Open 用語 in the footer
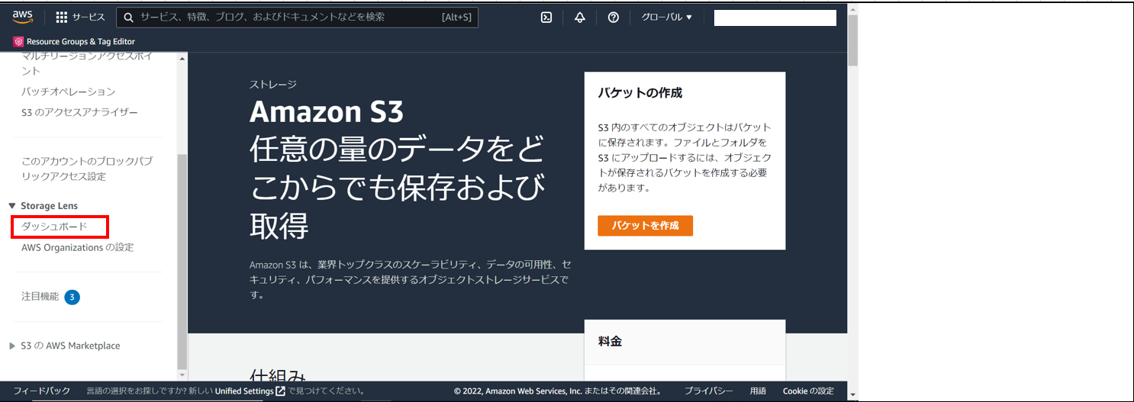Screen dimensions: 1134x402 tap(758, 391)
